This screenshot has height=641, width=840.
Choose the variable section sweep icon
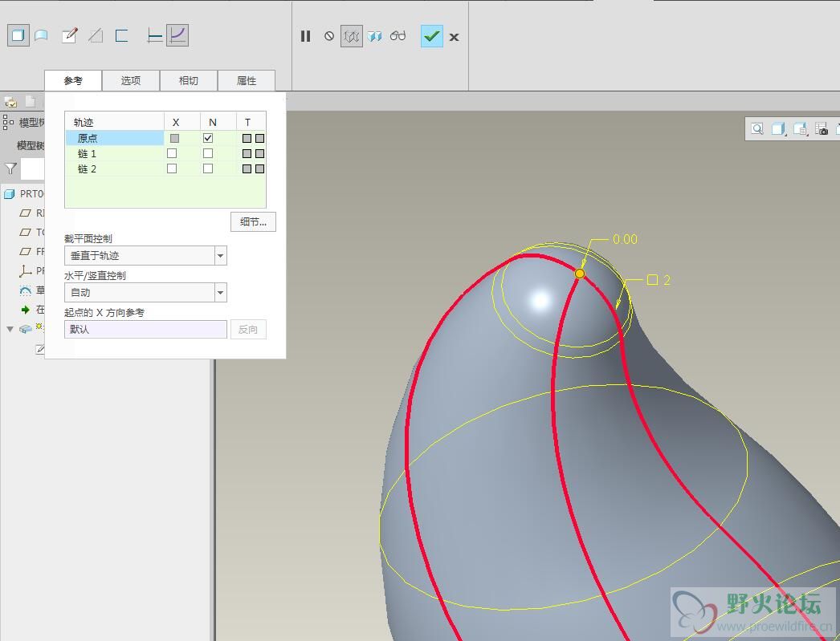click(177, 35)
